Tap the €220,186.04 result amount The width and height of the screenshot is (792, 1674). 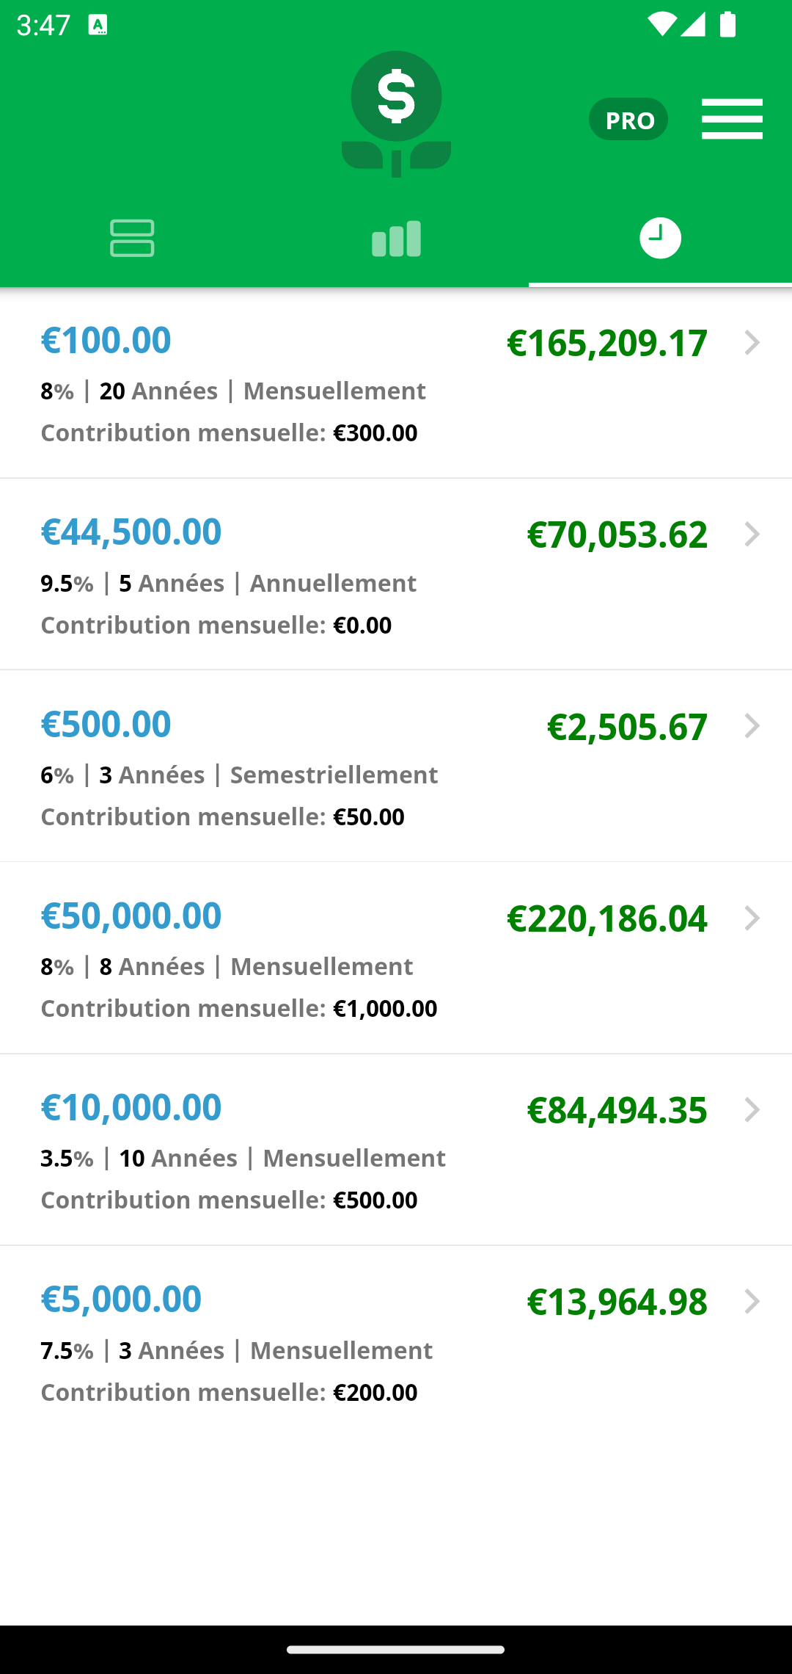[x=607, y=918]
